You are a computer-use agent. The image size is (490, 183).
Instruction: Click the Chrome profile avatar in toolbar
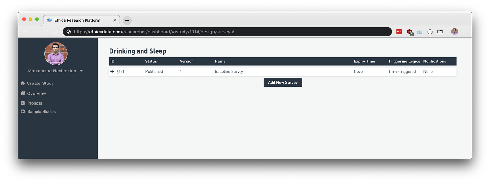click(454, 32)
